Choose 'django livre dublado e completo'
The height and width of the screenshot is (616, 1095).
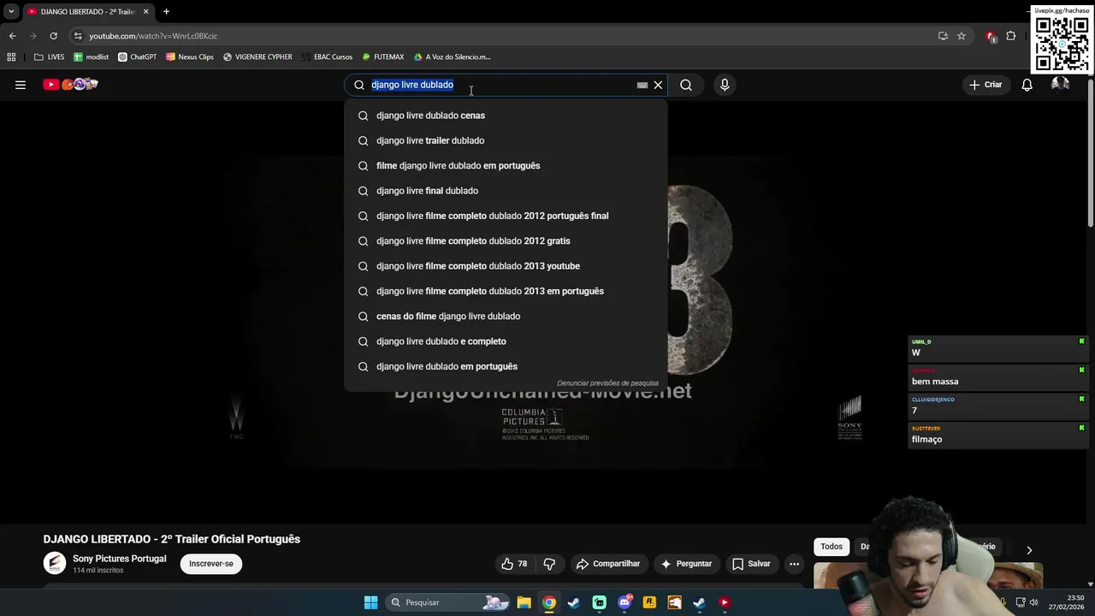(x=506, y=341)
